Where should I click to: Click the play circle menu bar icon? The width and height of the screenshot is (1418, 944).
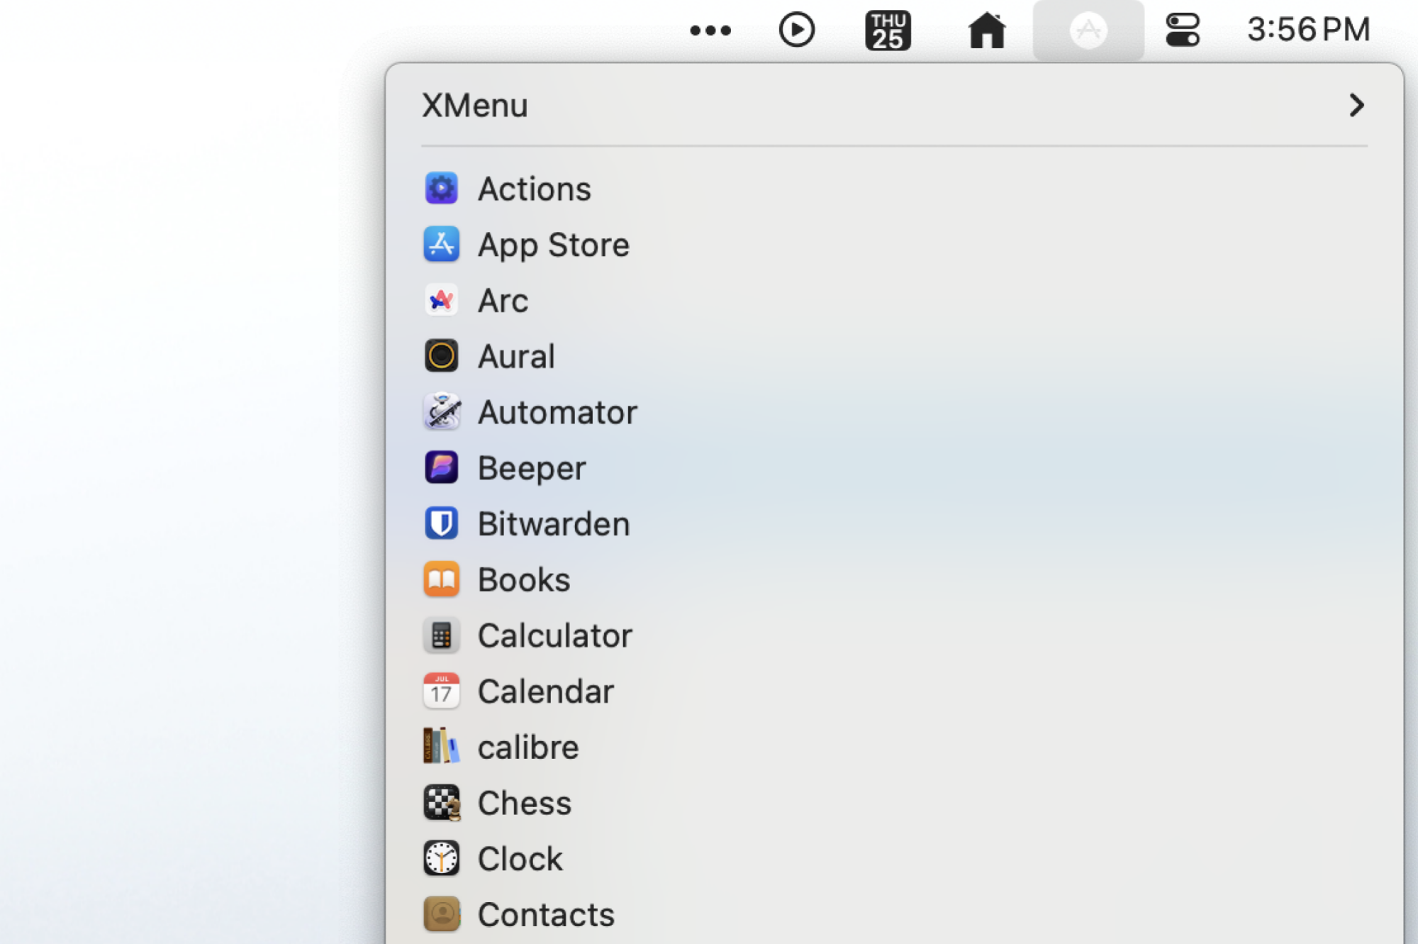(x=797, y=30)
